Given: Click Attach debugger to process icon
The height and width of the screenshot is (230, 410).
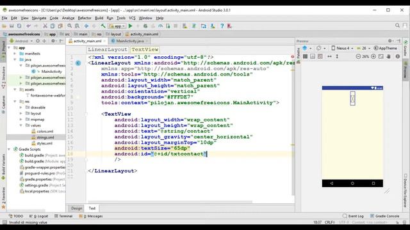Looking at the screenshot, I should coord(168,26).
